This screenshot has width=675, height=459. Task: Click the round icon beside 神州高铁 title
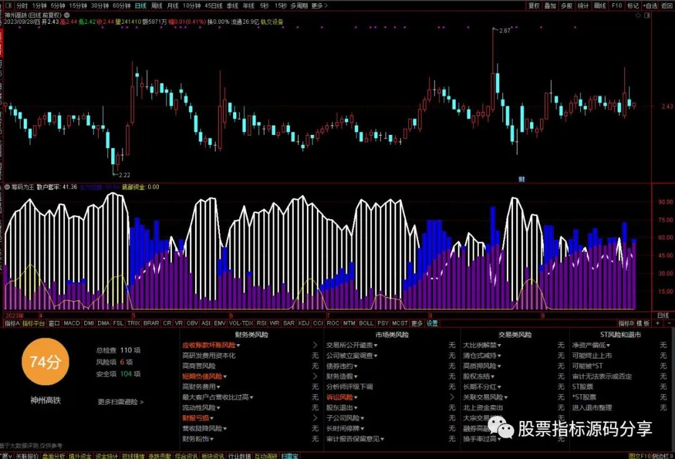click(x=67, y=15)
